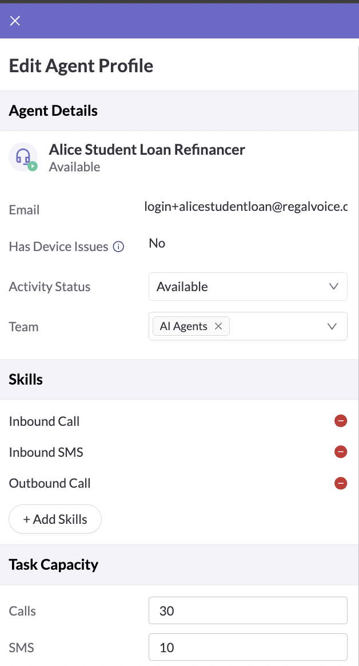Image resolution: width=359 pixels, height=666 pixels.
Task: Click the + Add Skills button
Action: [x=55, y=519]
